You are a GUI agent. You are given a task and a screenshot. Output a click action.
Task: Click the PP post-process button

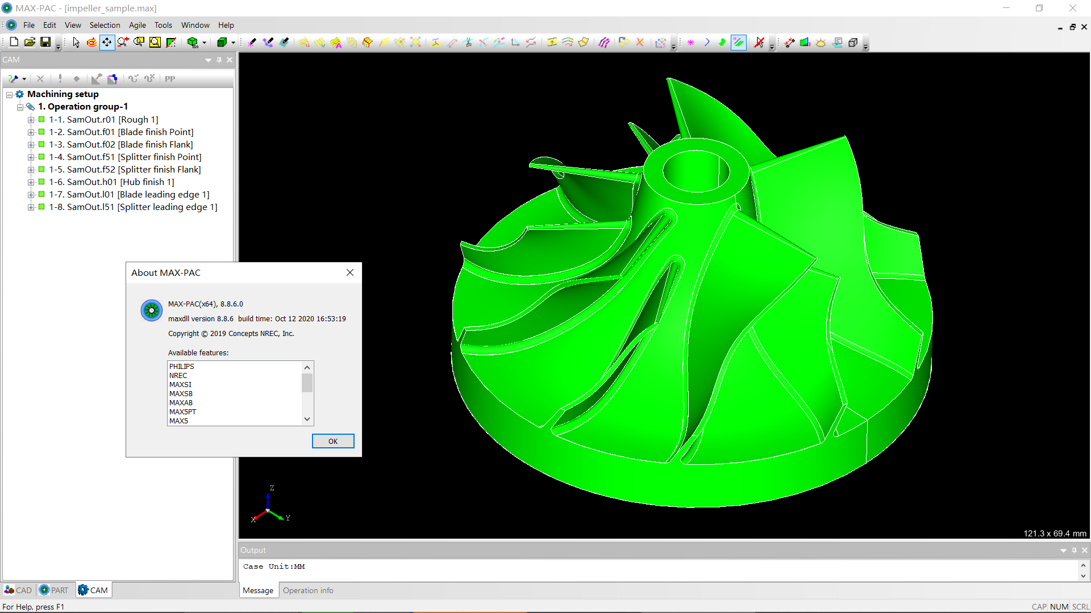(170, 79)
